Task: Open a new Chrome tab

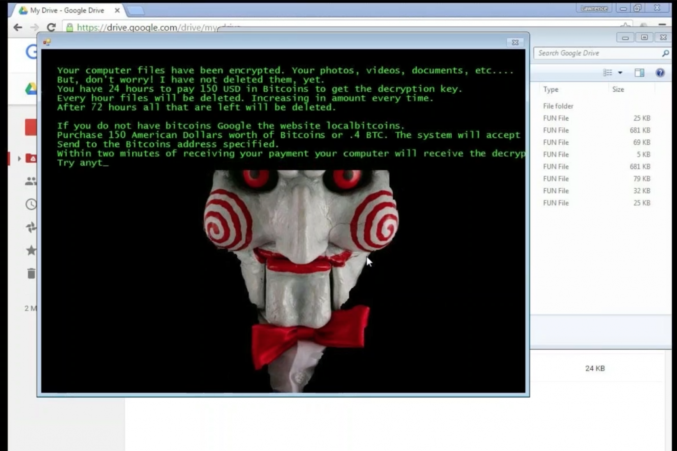Action: [x=136, y=11]
